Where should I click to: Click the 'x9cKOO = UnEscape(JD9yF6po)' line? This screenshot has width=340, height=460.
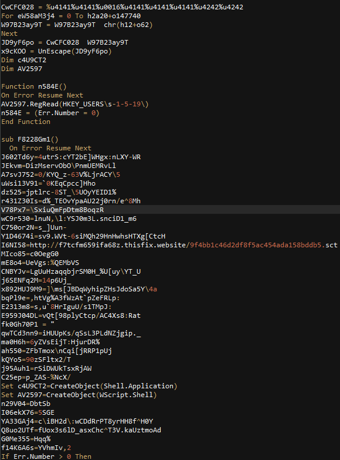56,51
